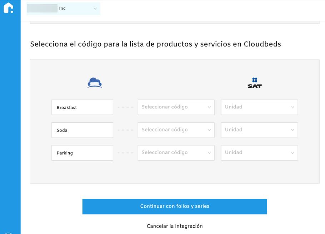Click the dashed connector beside Soda
Image resolution: width=325 pixels, height=234 pixels.
click(125, 130)
